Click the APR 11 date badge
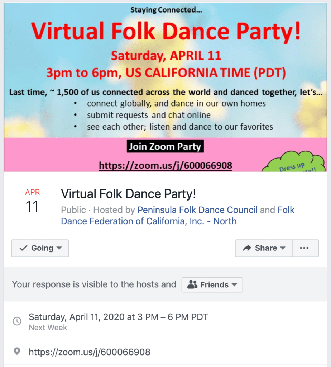331x367 pixels. [32, 201]
